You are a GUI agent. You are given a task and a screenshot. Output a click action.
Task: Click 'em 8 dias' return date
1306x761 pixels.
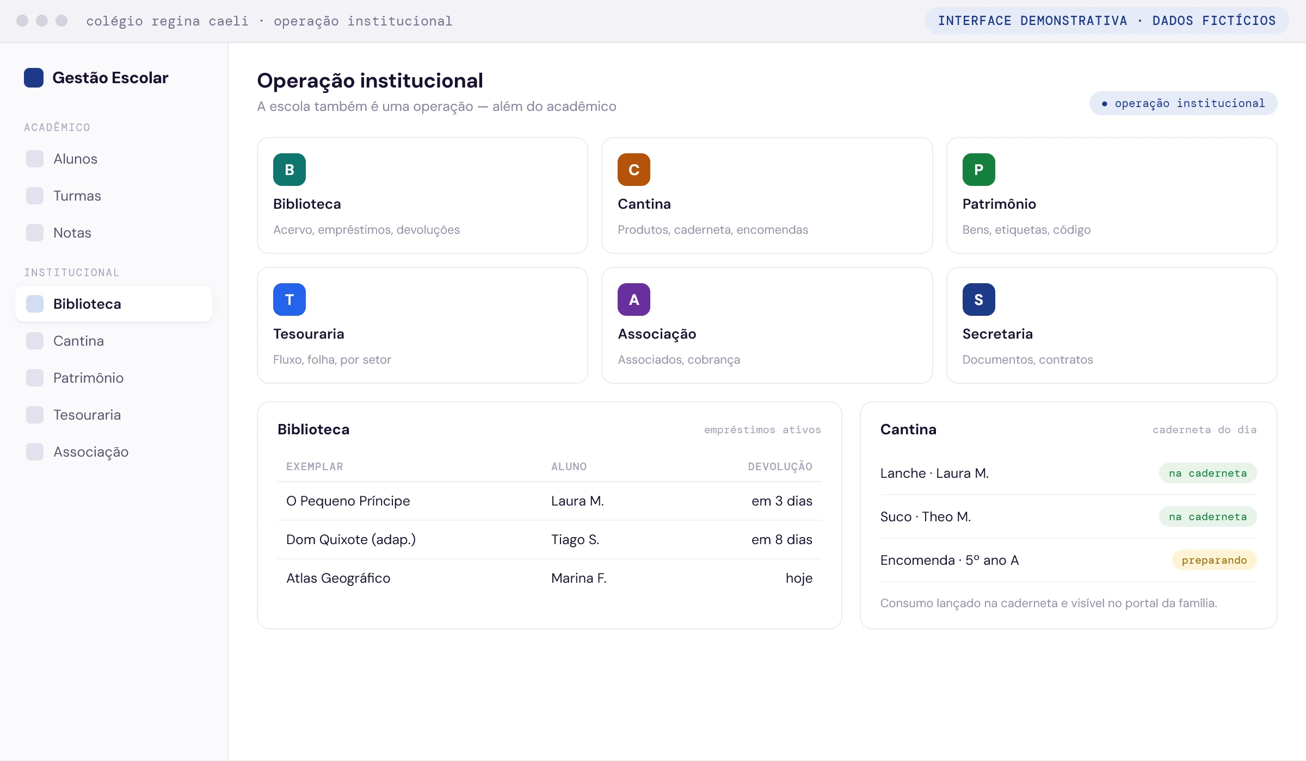[x=781, y=539]
